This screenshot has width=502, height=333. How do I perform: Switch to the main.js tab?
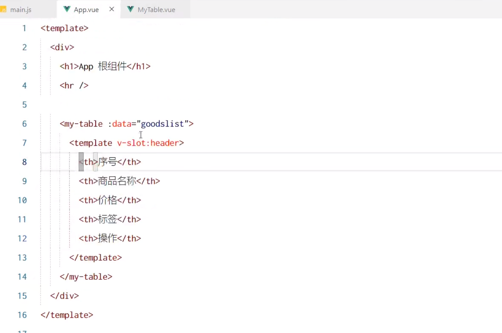21,9
